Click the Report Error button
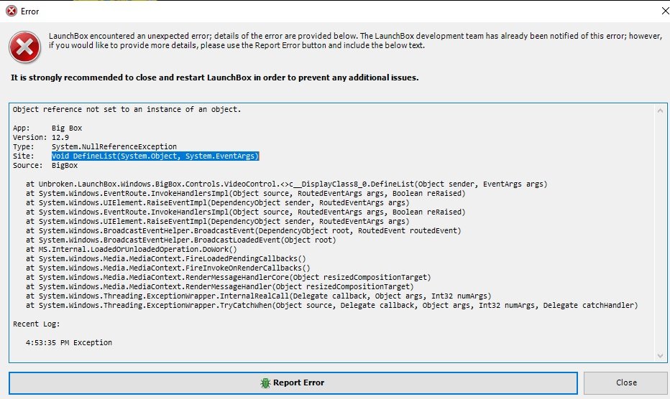 pos(293,382)
